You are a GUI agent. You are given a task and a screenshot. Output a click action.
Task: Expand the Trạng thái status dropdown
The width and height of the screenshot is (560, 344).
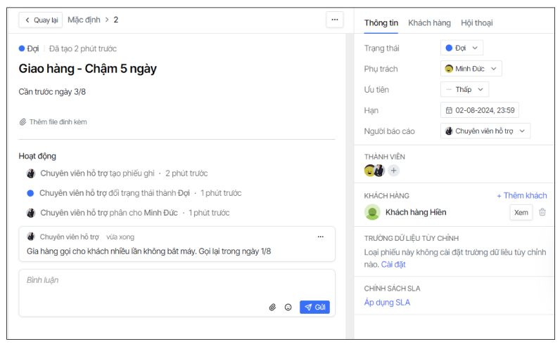click(x=462, y=48)
